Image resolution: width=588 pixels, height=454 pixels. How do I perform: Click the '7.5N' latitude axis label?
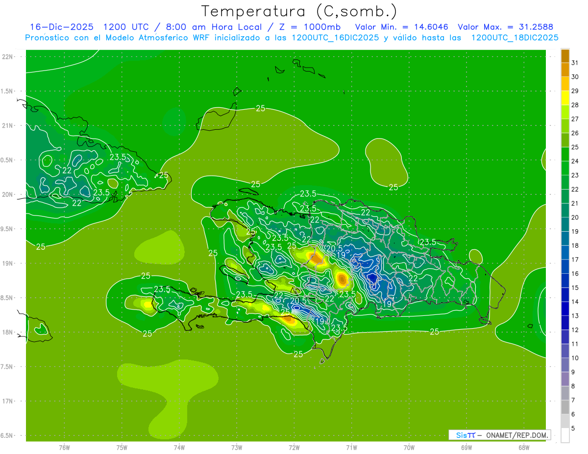pos(7,367)
